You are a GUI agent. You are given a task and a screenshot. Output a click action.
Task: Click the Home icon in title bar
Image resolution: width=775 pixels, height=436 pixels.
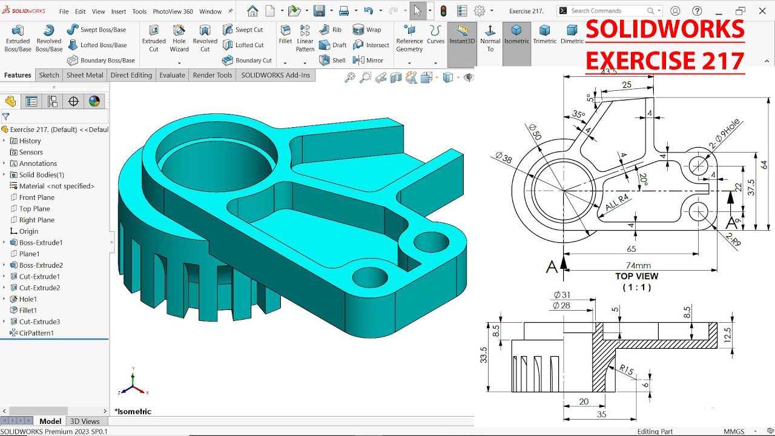click(252, 11)
